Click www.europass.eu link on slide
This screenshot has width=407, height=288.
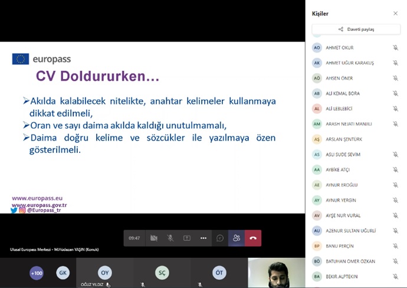[37, 198]
